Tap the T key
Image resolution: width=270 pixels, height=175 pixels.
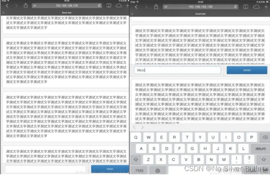click(x=187, y=137)
